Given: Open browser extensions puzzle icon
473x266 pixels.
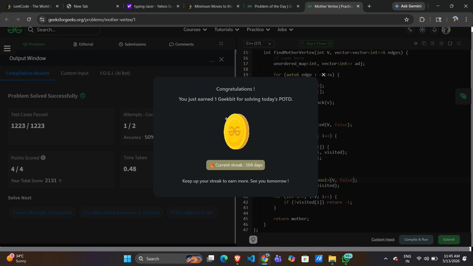Looking at the screenshot, I should coord(422,19).
